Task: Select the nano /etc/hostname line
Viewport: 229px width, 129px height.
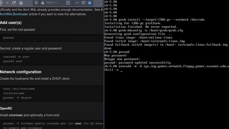Action: click(19, 89)
